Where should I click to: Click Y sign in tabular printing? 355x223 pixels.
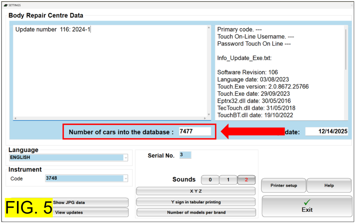196,202
